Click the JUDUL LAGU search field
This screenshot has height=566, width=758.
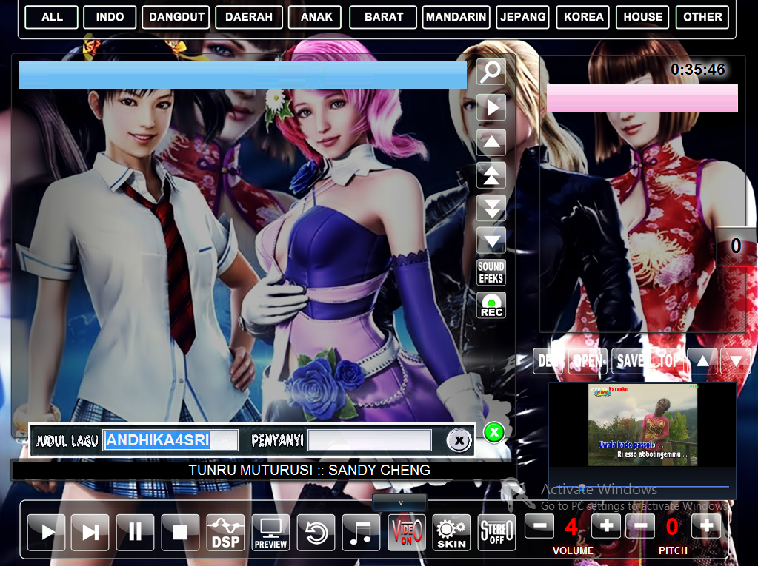pos(170,440)
